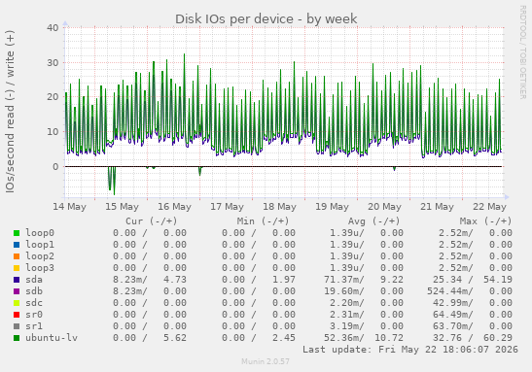Click ubuntu-lv minimum write value 2.45

284,338
